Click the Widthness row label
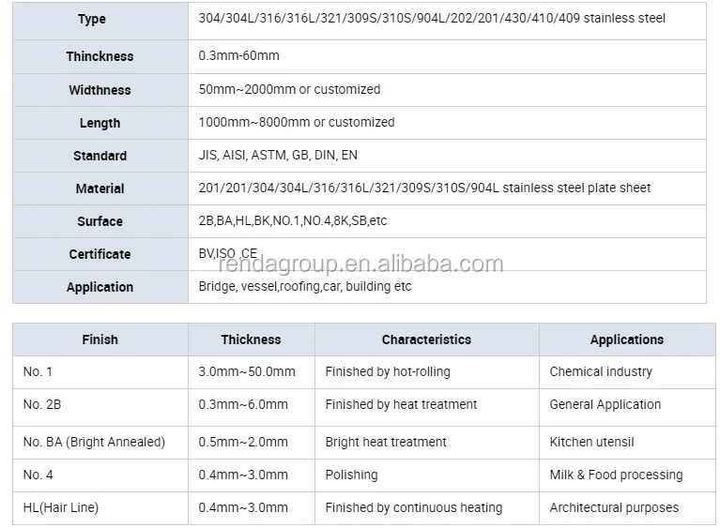This screenshot has height=528, width=720. tap(100, 90)
